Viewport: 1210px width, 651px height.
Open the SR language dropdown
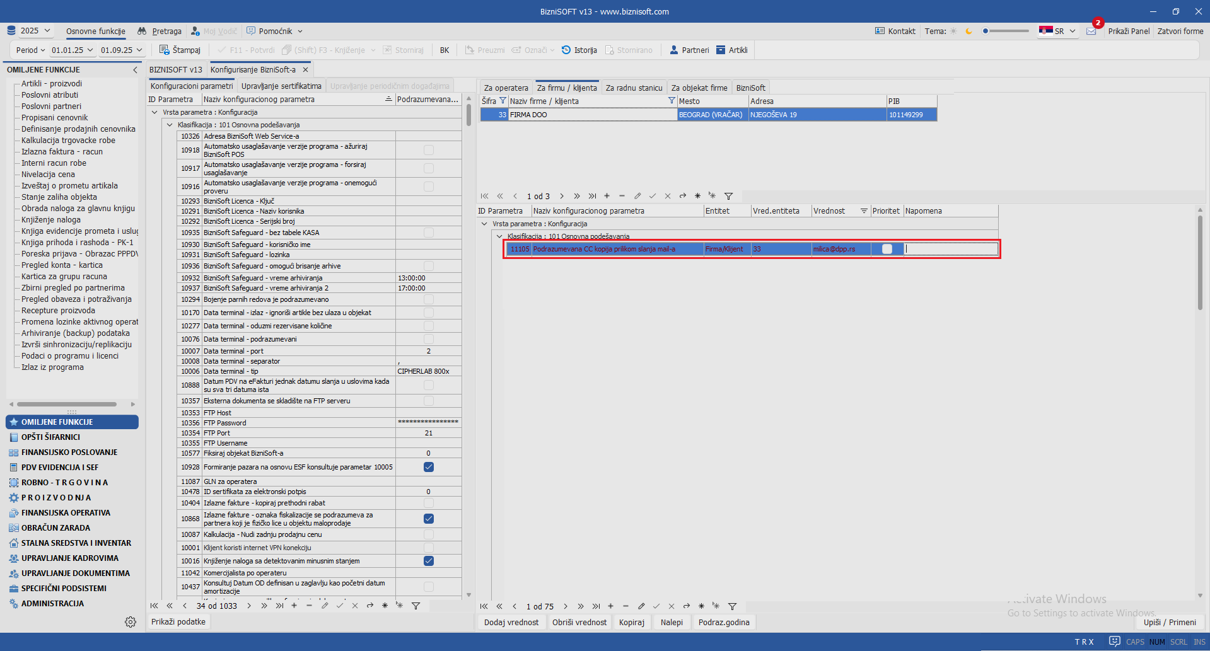click(1057, 31)
